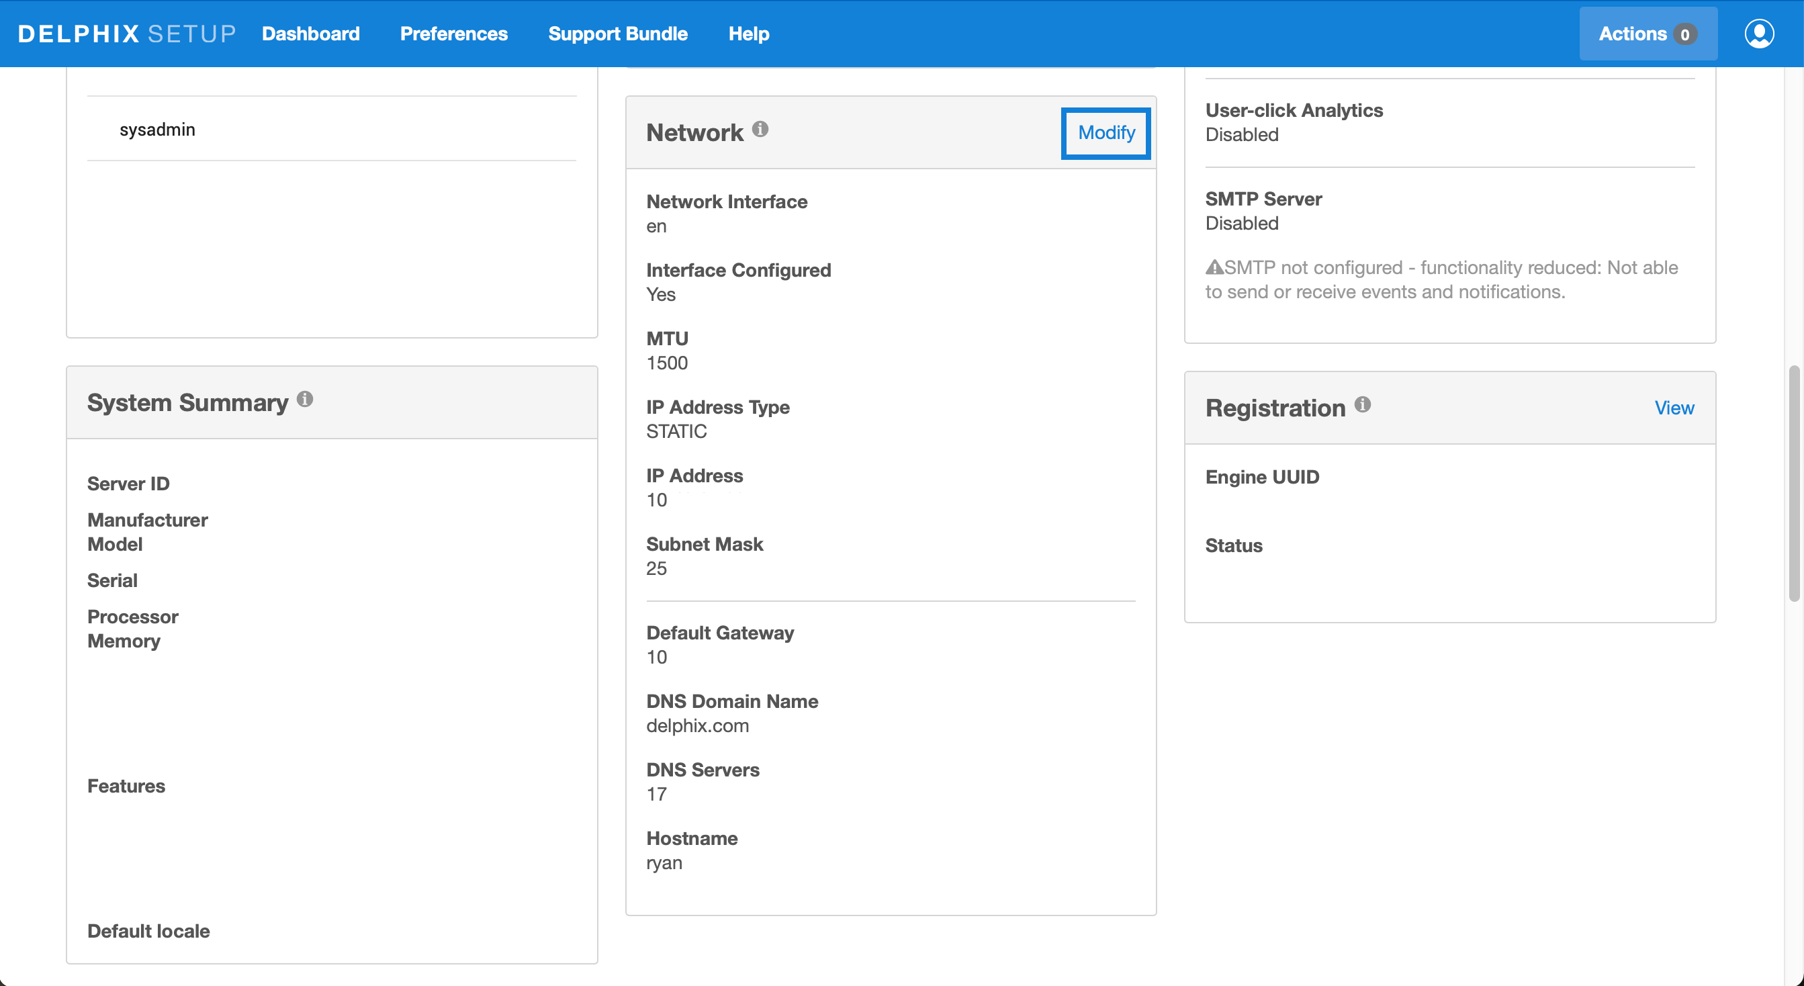The image size is (1804, 986).
Task: Open the Dashboard menu
Action: coord(310,34)
